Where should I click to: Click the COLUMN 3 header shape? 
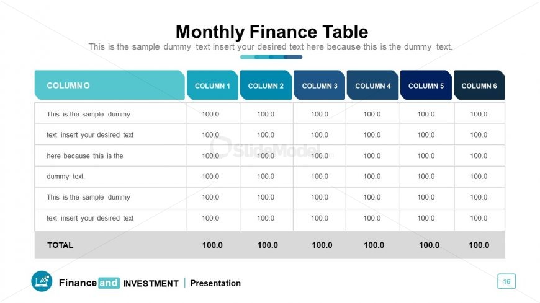click(319, 86)
